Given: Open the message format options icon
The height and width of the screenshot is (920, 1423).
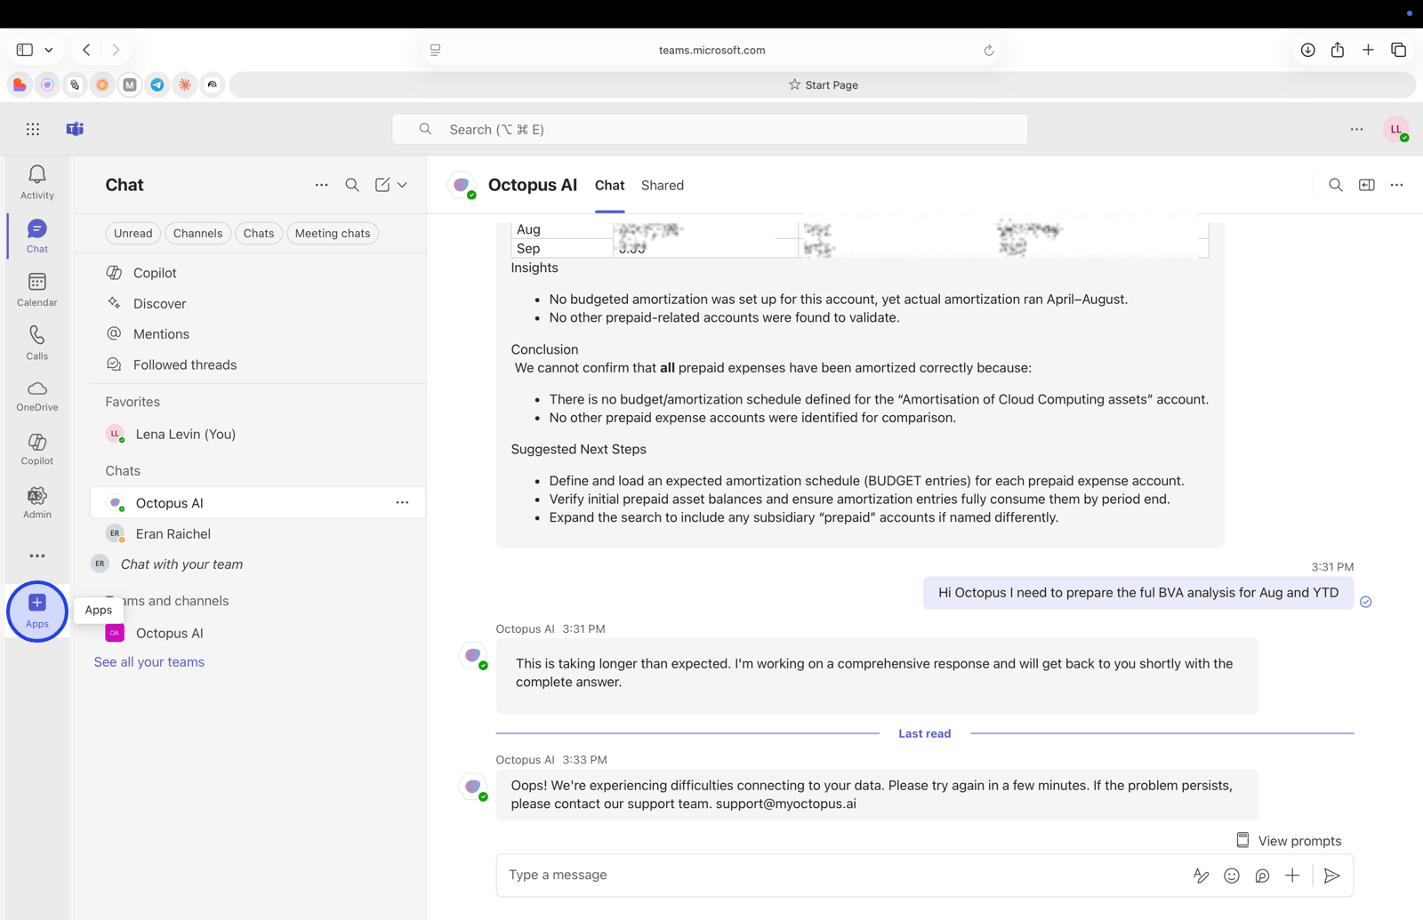Looking at the screenshot, I should [1201, 876].
